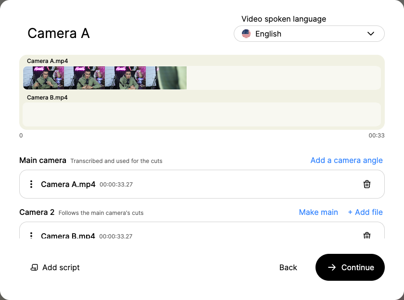
Task: Click the blurred green fourth Camera A thumbnail
Action: tap(166, 78)
